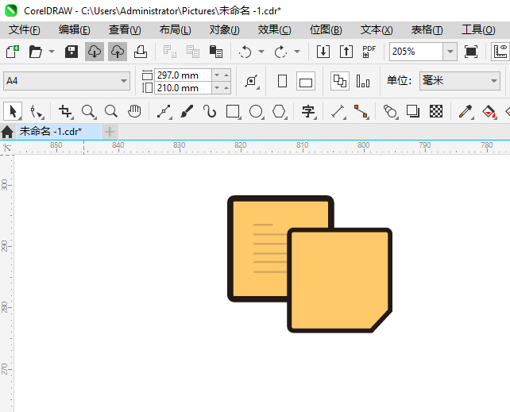Select the Pan hand tool

coord(134,111)
